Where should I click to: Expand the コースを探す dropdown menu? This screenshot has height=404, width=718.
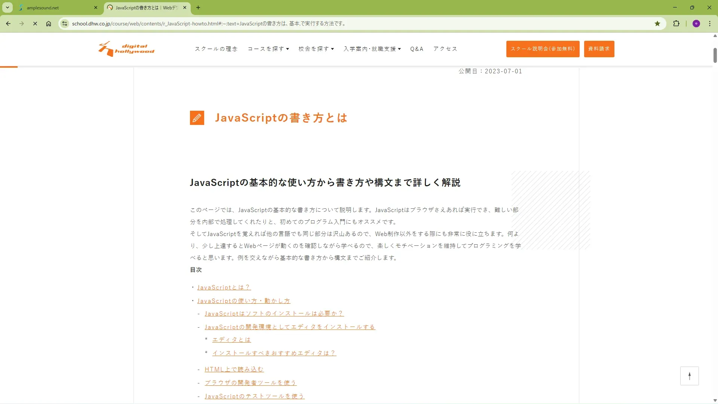(268, 49)
